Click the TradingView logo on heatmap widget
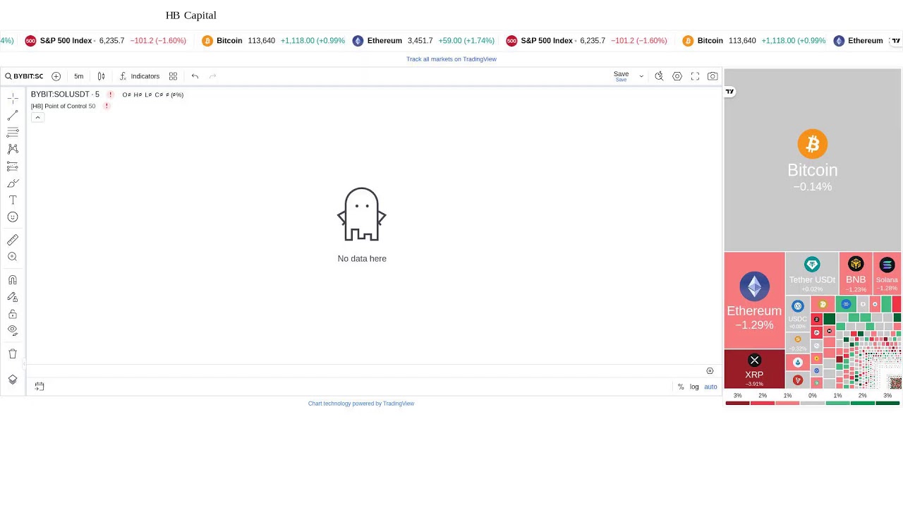Image resolution: width=903 pixels, height=508 pixels. click(x=729, y=92)
